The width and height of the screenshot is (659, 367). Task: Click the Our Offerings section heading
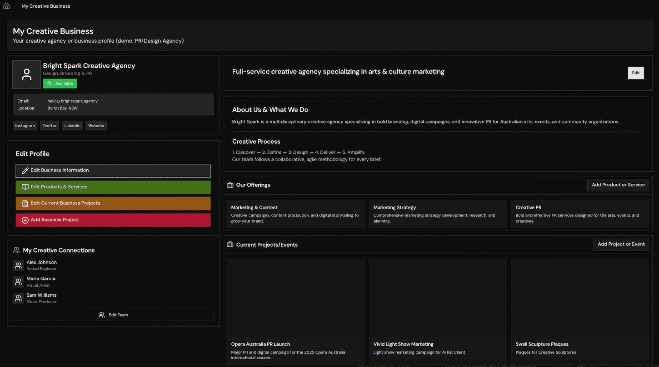pos(253,185)
